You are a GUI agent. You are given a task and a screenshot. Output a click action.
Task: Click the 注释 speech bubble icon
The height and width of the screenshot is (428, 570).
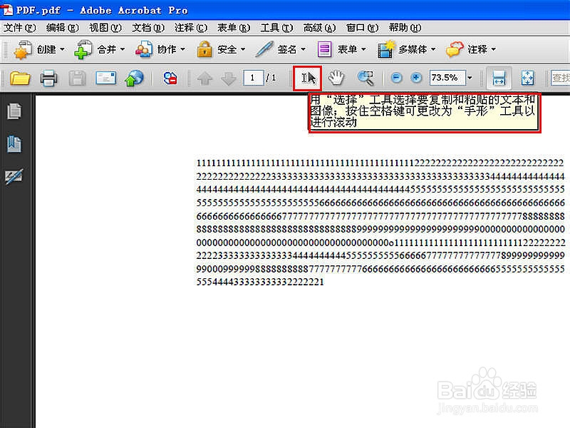pyautogui.click(x=455, y=49)
